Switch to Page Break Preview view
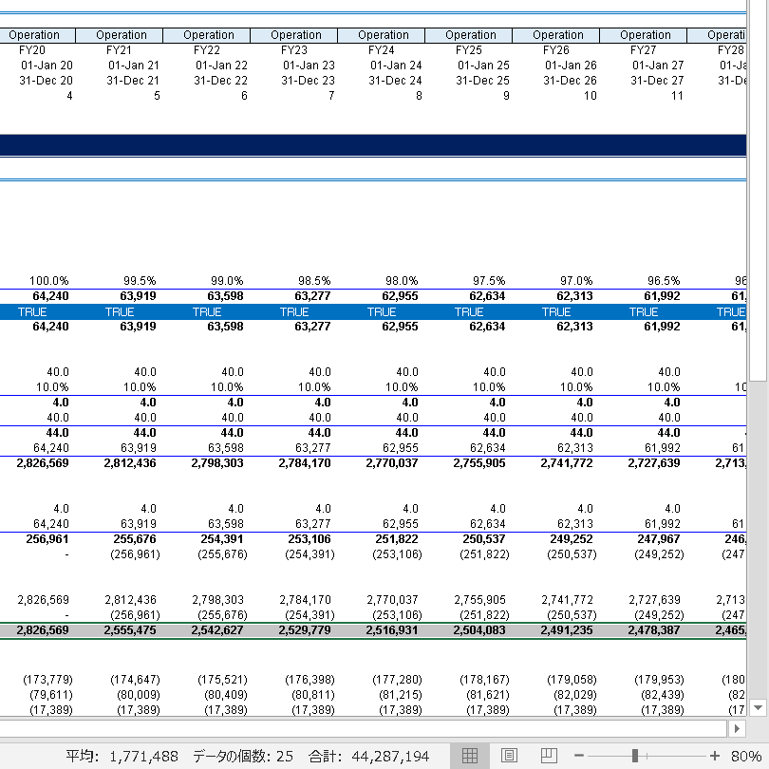769x769 pixels. click(x=549, y=756)
